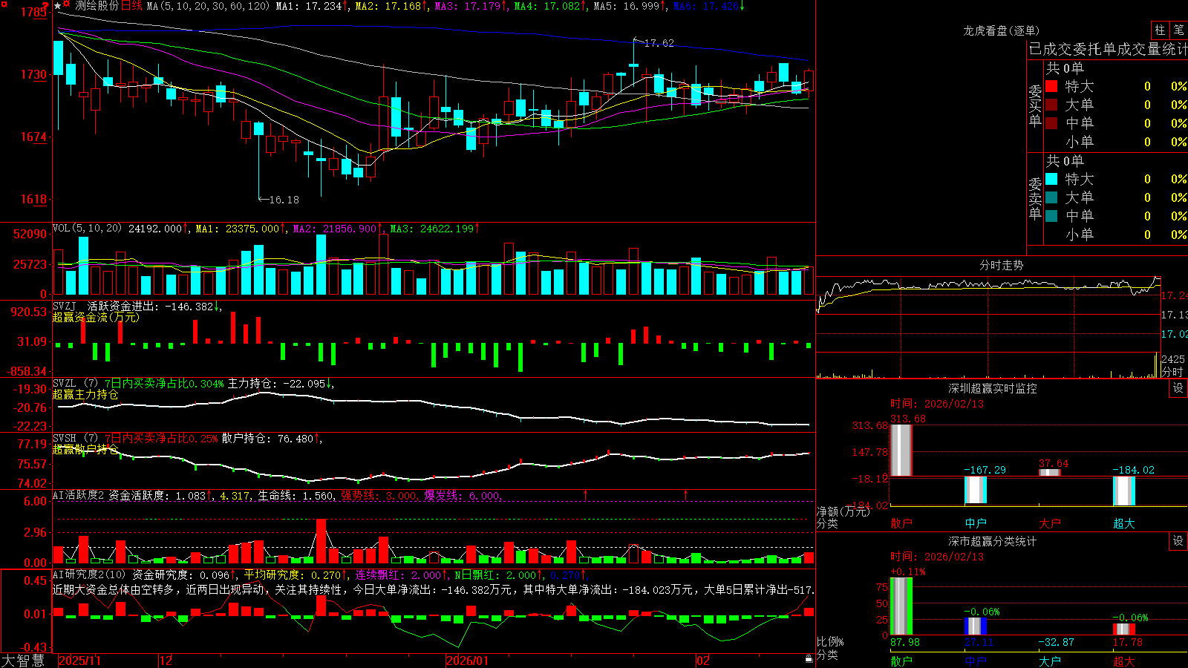Click the 委卖单 section label
The width and height of the screenshot is (1188, 668).
1035,198
